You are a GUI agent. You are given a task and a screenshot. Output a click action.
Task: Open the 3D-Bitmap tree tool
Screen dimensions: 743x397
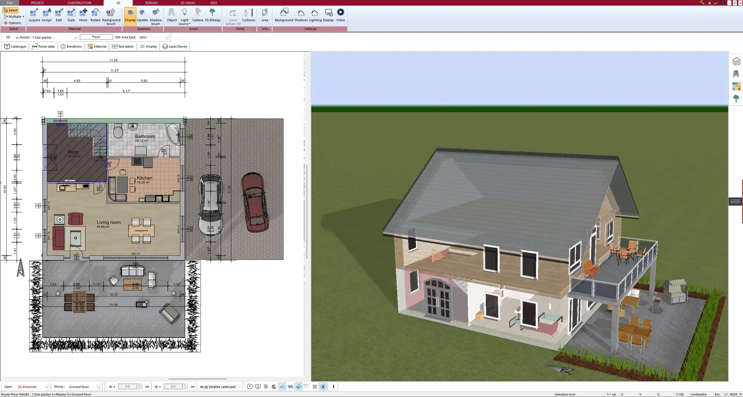(x=212, y=15)
